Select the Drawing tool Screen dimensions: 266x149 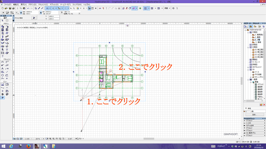point(7,84)
